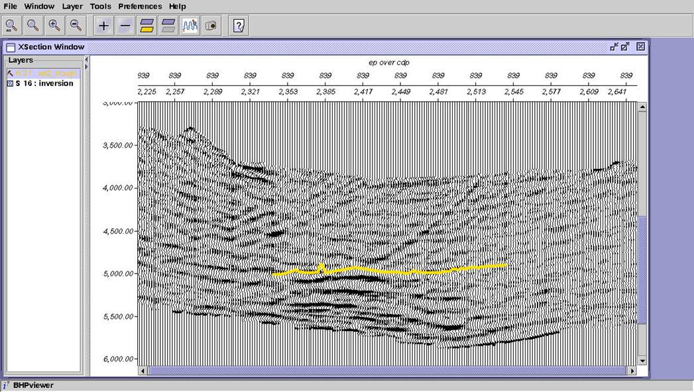Click the Zoom All magnifier icon

11,26
